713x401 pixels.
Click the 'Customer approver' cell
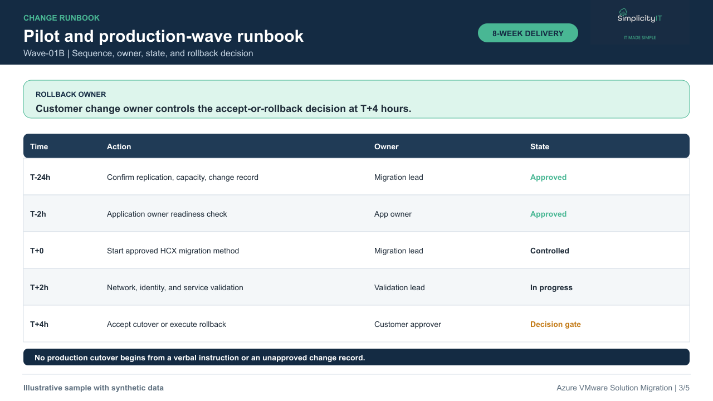[408, 324]
